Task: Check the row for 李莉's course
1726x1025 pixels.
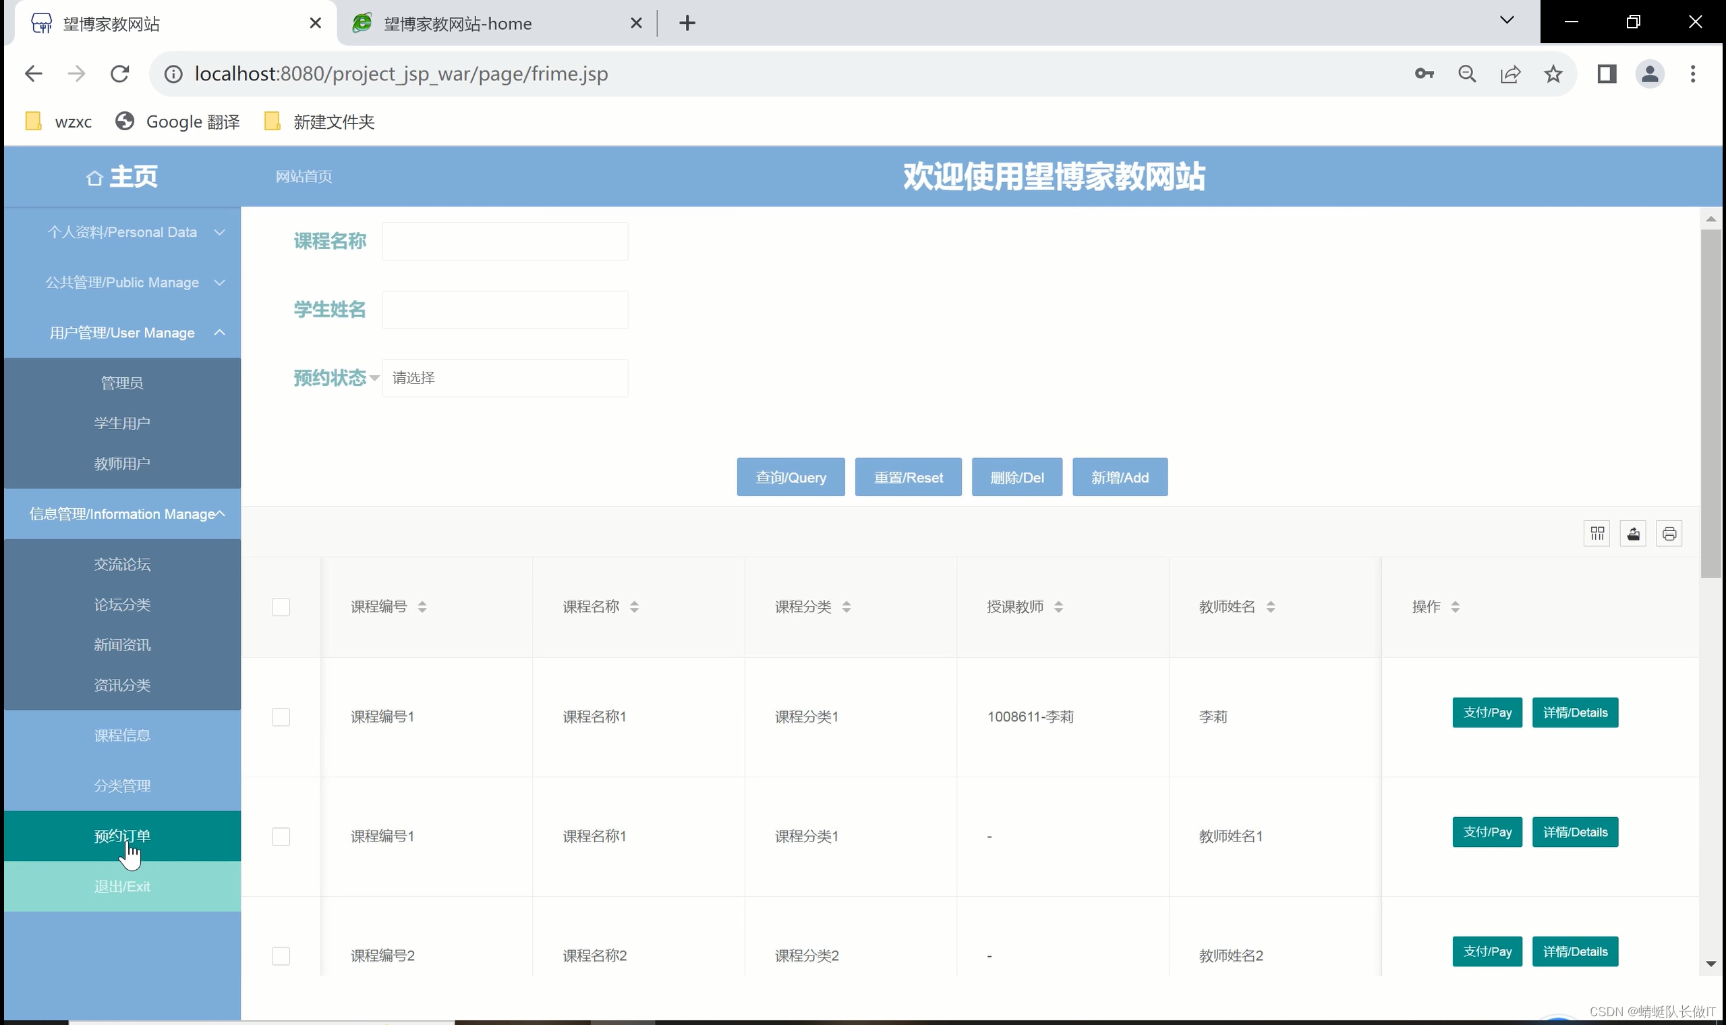Action: point(281,717)
